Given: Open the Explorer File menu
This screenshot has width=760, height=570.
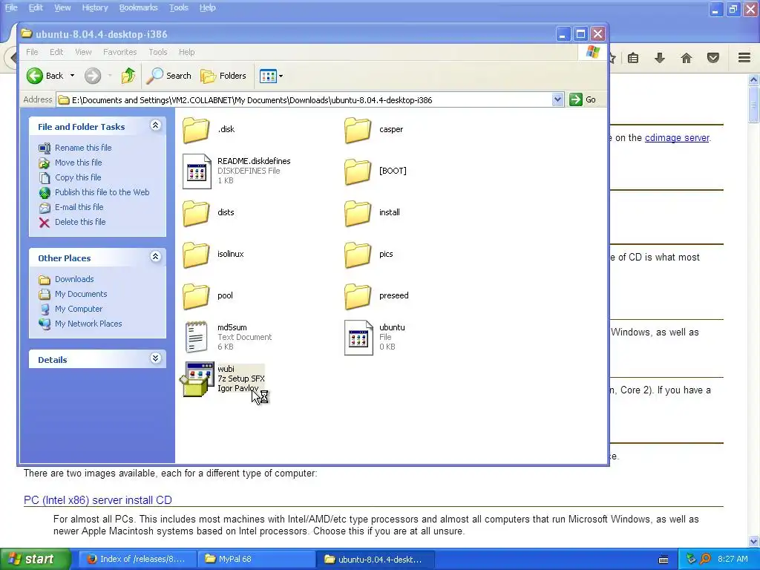Looking at the screenshot, I should click(x=32, y=52).
